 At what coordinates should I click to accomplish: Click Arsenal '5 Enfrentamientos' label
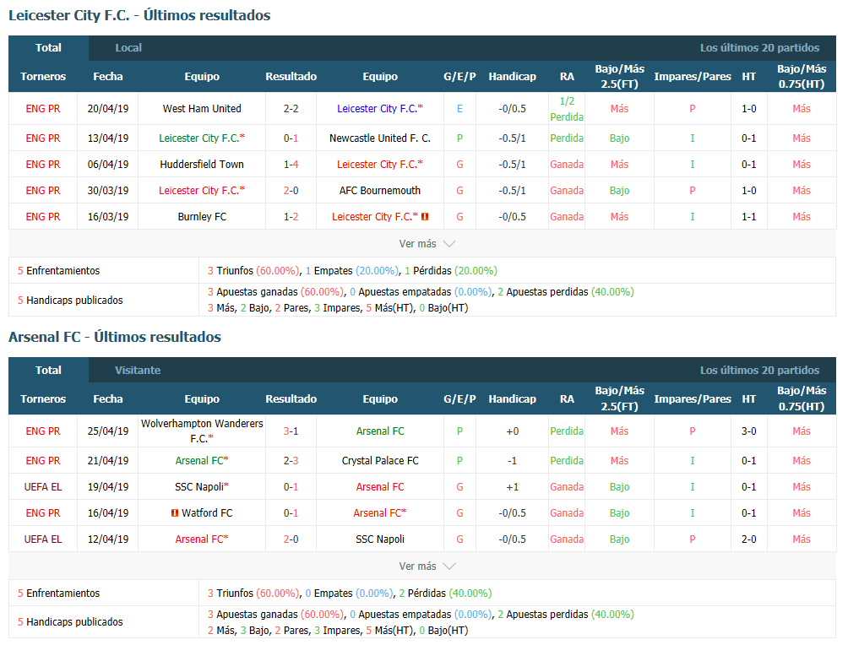coord(58,594)
